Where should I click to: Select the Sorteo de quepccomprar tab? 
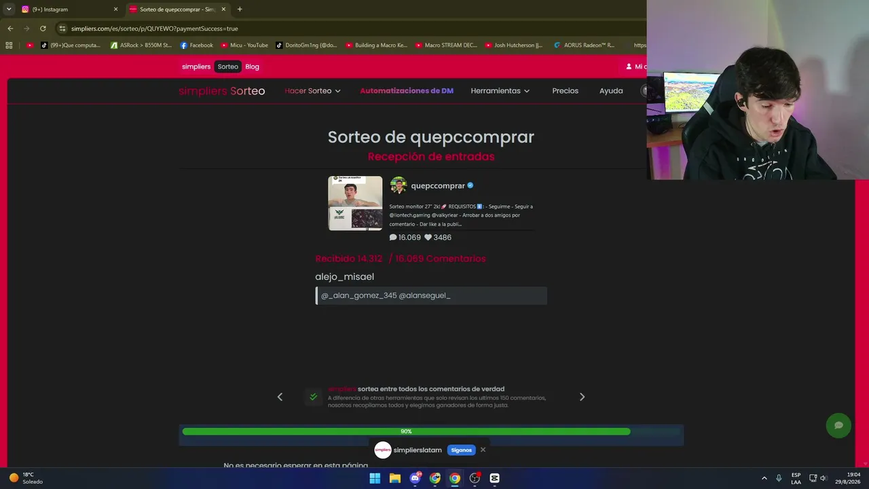(178, 10)
